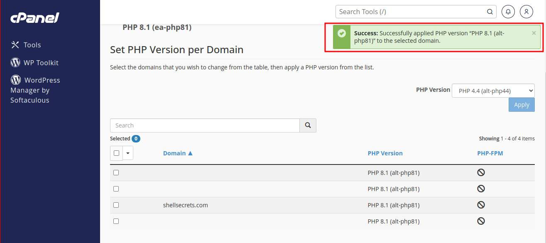Click the green success checkmark icon
This screenshot has width=546, height=243.
click(x=342, y=33)
